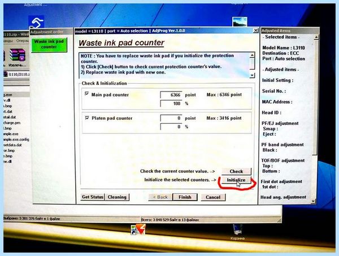
Task: Select the green Waste ink pad counter item
Action: tap(49, 45)
